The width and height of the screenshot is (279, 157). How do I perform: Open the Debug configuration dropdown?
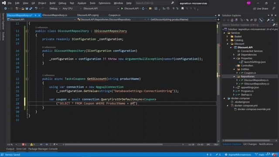54,8
